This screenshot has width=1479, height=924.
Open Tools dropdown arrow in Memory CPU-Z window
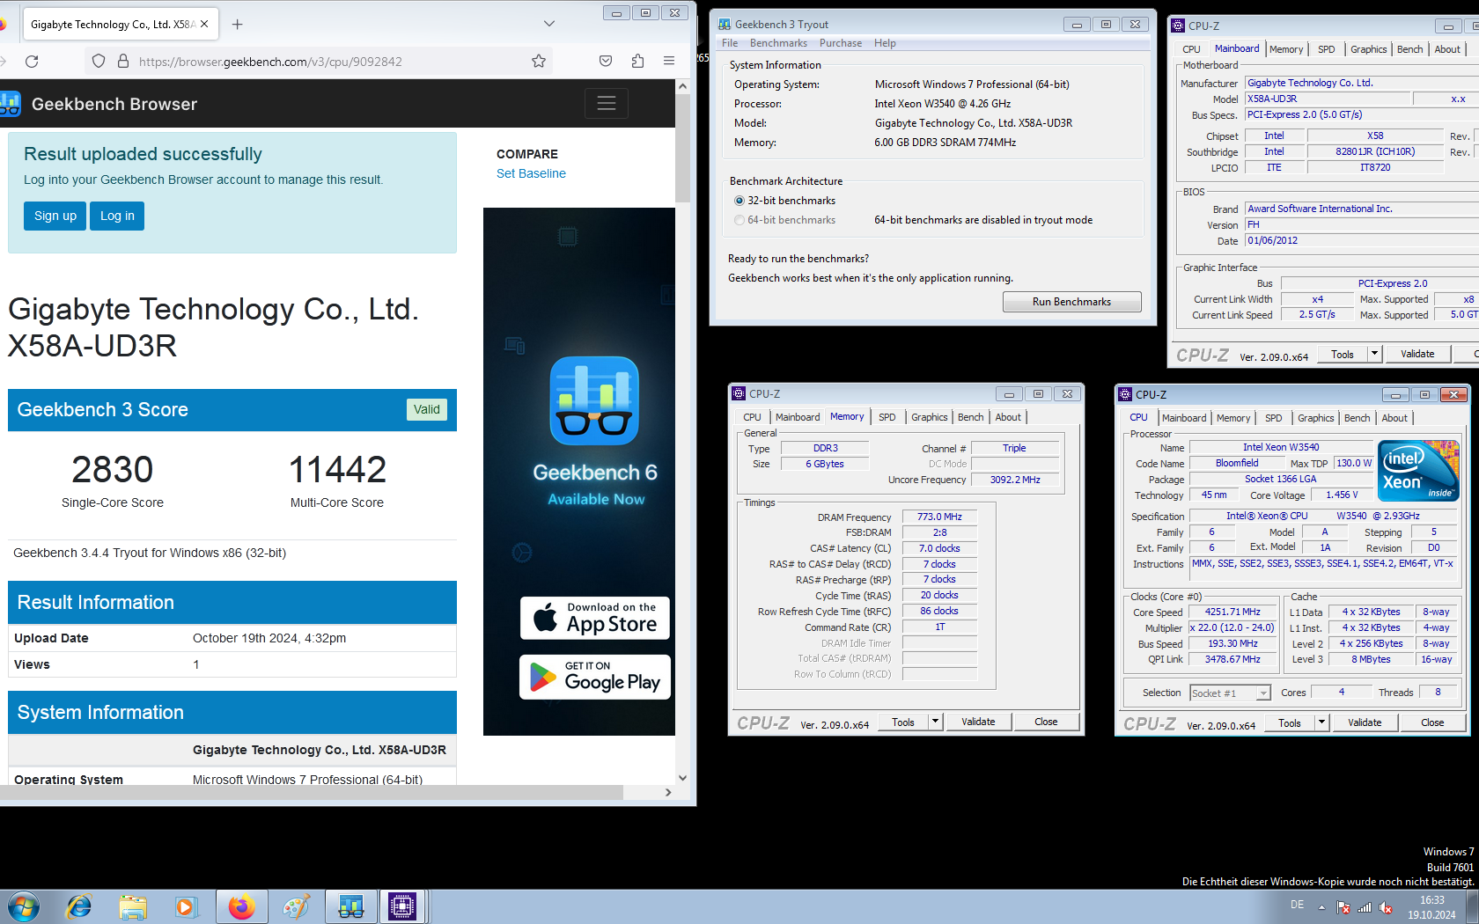point(935,722)
